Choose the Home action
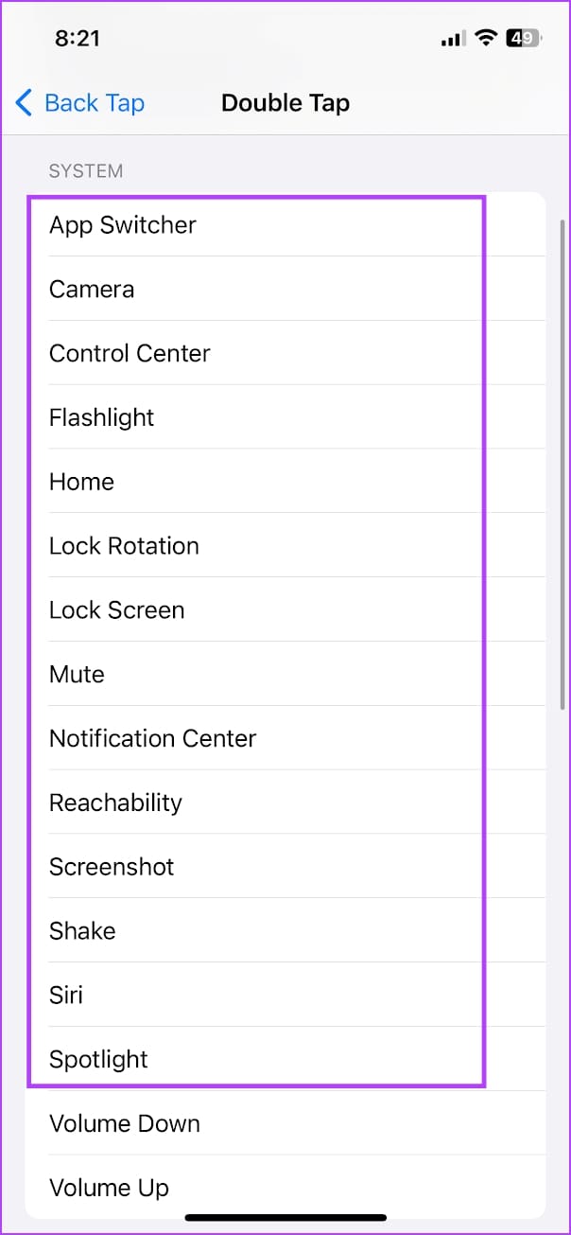Image resolution: width=571 pixels, height=1235 pixels. 81,483
